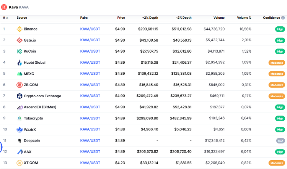287x169 pixels.
Task: Click the Huobi Global flame logo
Action: point(20,63)
